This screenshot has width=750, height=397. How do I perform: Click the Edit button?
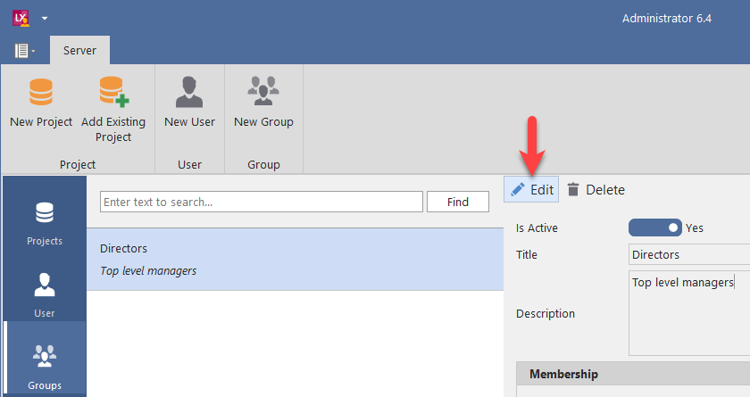coord(531,189)
